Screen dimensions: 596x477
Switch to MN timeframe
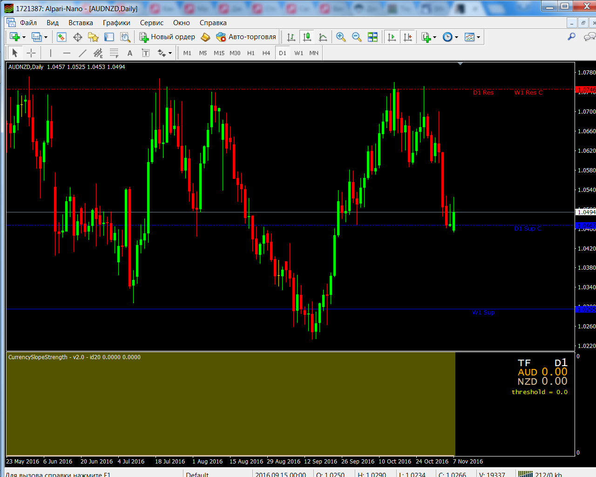pos(314,53)
